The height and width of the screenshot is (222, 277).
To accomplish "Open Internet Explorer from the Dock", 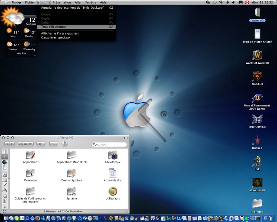I will (x=27, y=218).
